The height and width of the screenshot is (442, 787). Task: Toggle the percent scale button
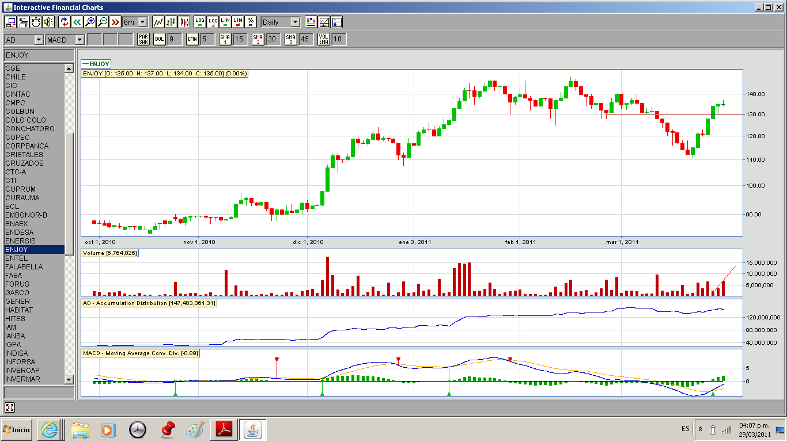[251, 22]
